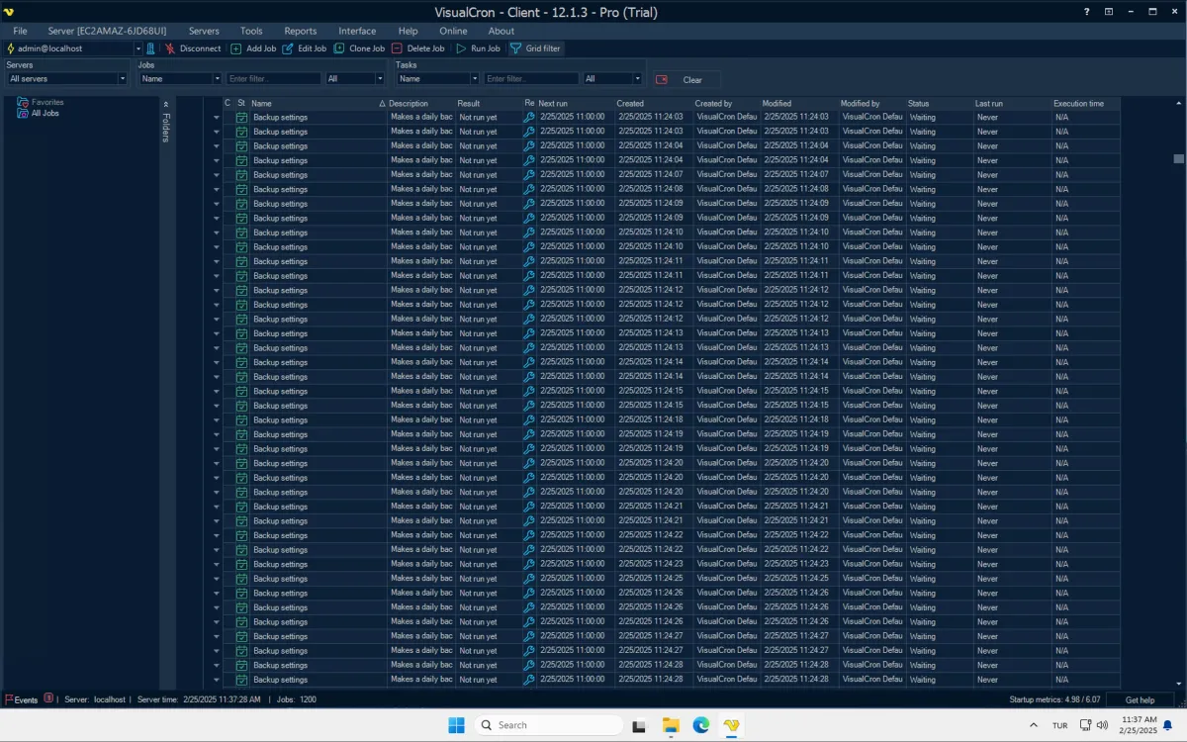The width and height of the screenshot is (1187, 742).
Task: Click the Add Job toolbar icon
Action: [236, 48]
